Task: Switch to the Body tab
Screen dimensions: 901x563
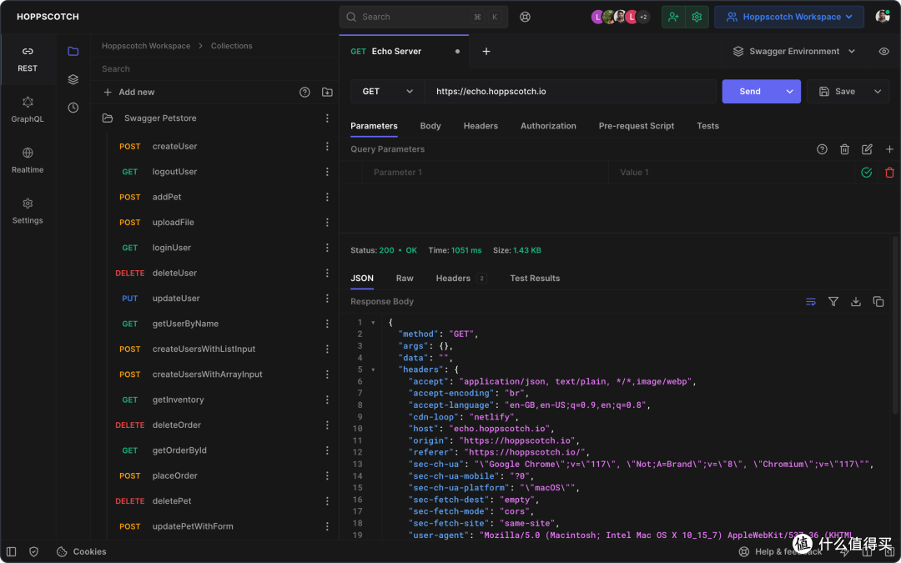Action: 430,126
